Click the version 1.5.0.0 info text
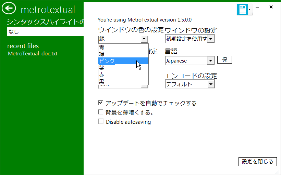 (145, 20)
